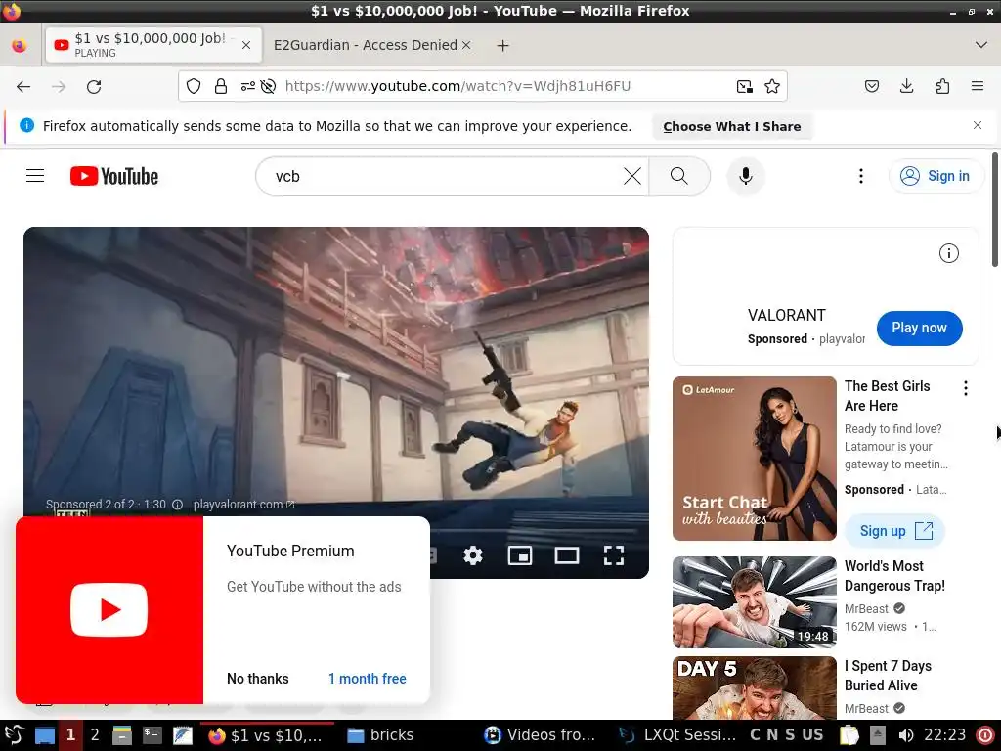Run search with magnifier button
Image resolution: width=1001 pixels, height=751 pixels.
(x=679, y=176)
